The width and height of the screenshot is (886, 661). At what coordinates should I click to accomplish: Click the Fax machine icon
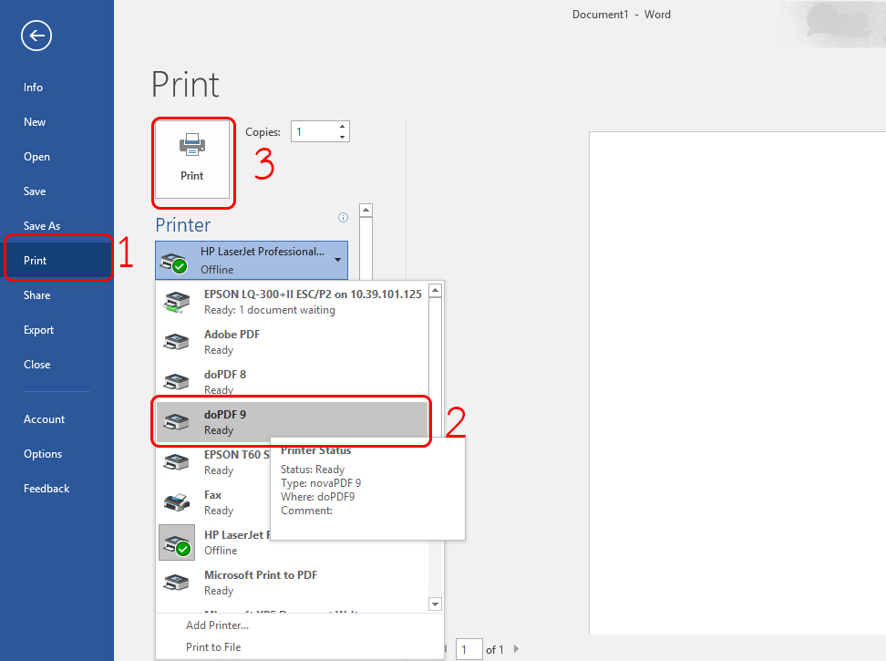tap(176, 502)
